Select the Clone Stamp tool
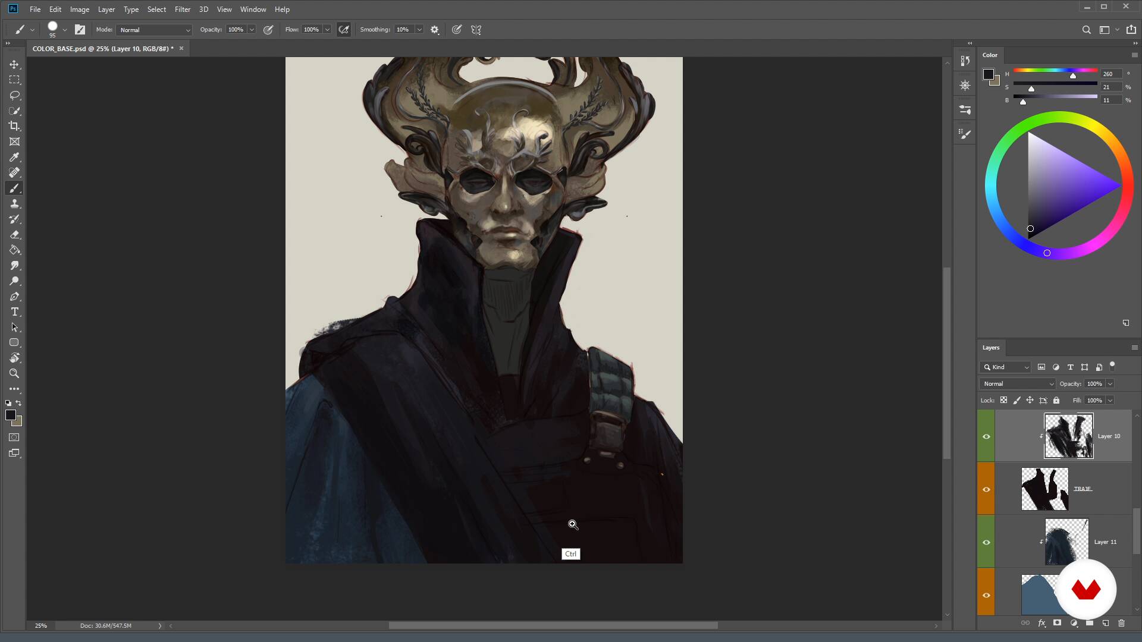Screen dimensions: 1142x642 14,203
